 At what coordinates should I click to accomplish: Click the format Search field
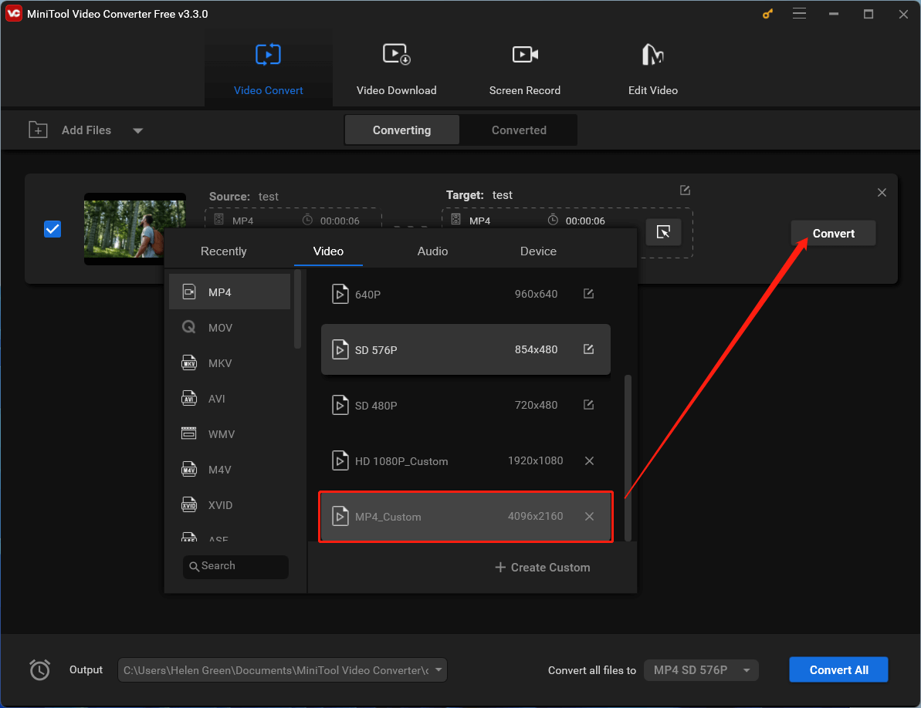[235, 567]
